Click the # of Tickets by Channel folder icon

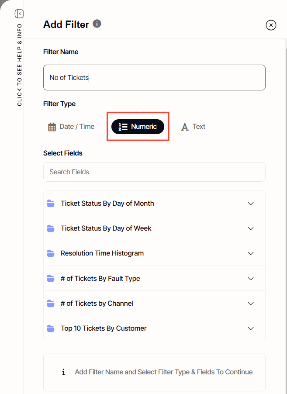pyautogui.click(x=51, y=304)
